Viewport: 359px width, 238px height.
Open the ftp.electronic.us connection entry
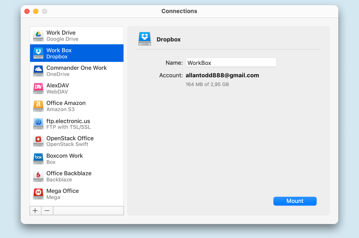77,124
